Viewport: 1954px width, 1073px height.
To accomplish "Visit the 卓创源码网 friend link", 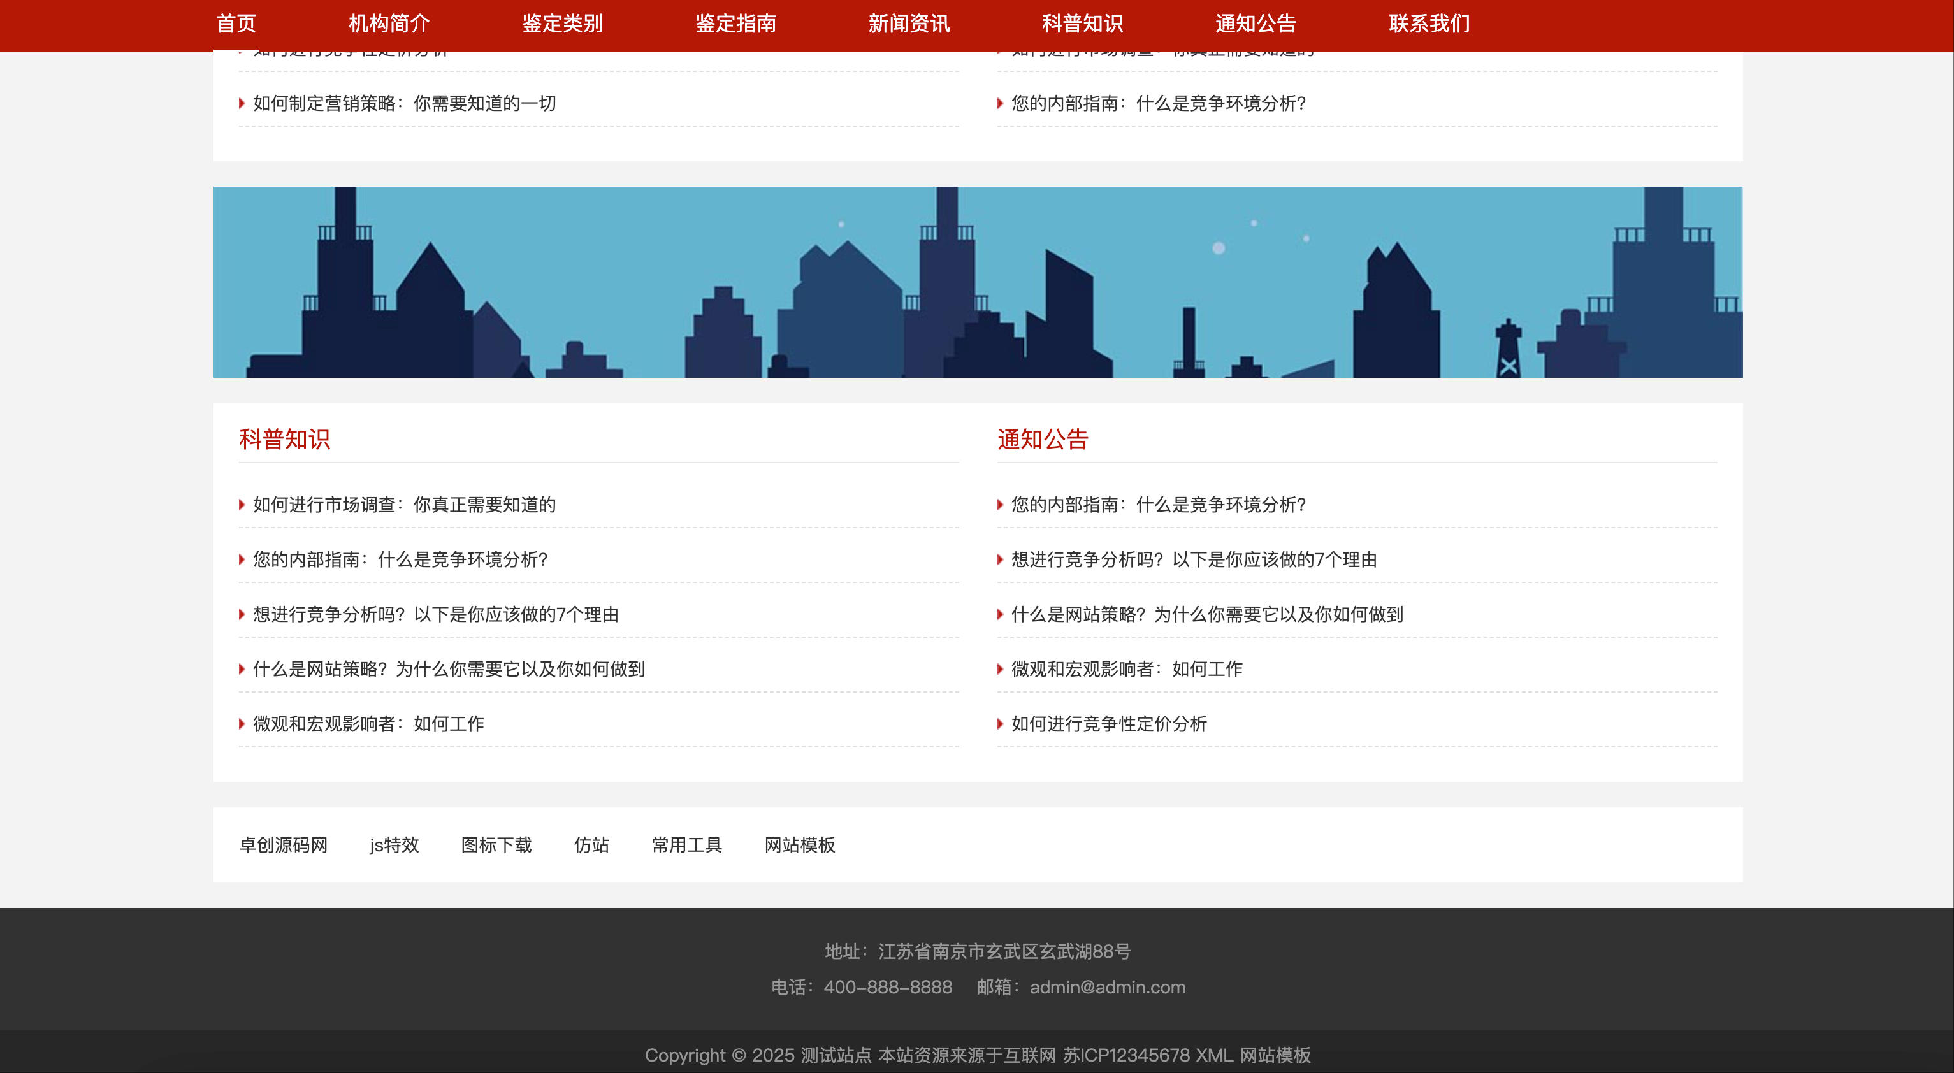I will click(x=284, y=845).
